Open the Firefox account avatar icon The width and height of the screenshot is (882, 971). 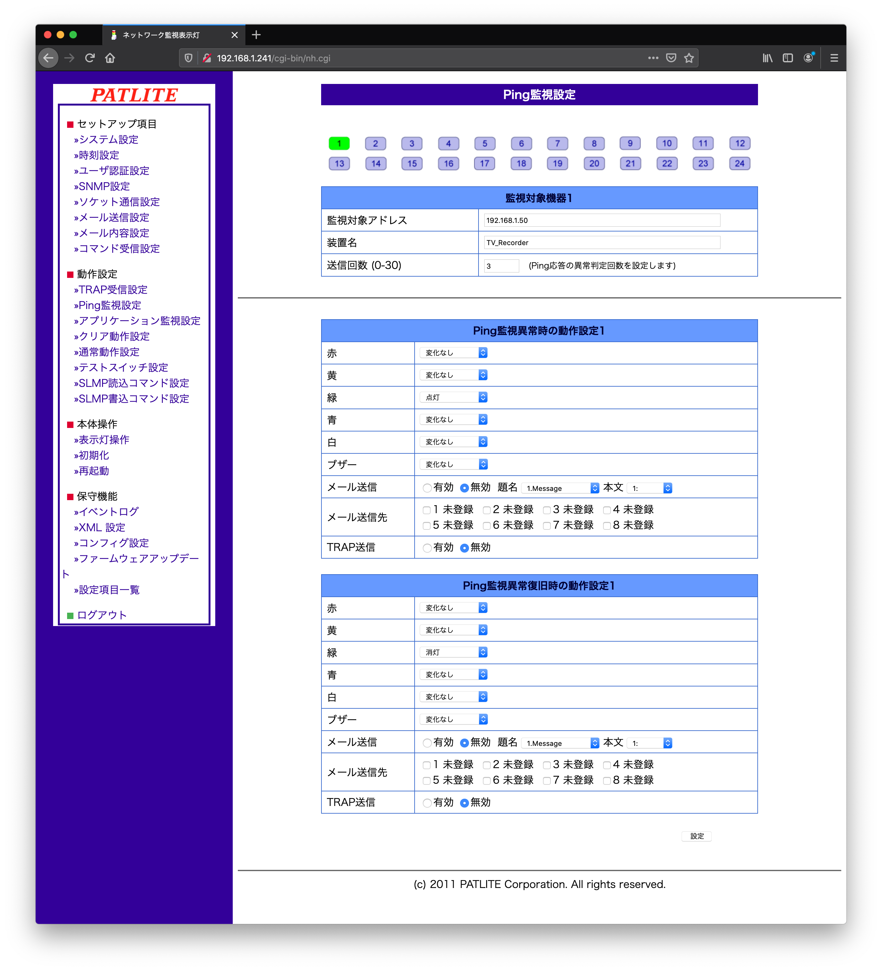808,58
